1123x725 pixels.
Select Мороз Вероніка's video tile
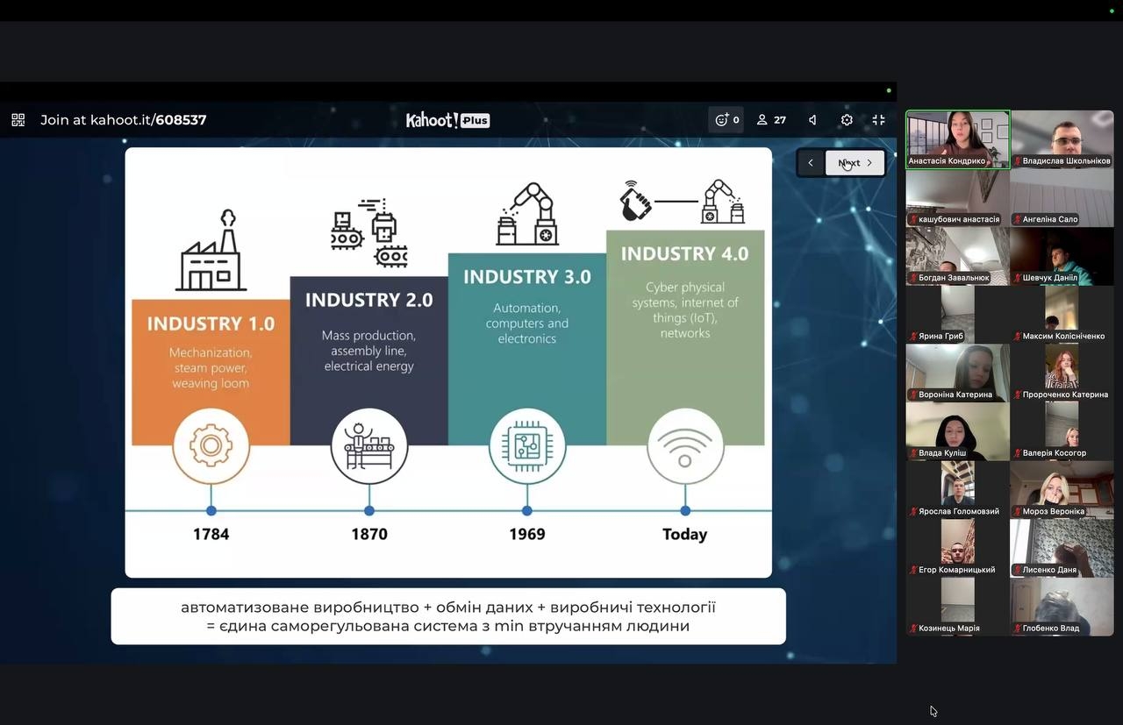pyautogui.click(x=1062, y=489)
